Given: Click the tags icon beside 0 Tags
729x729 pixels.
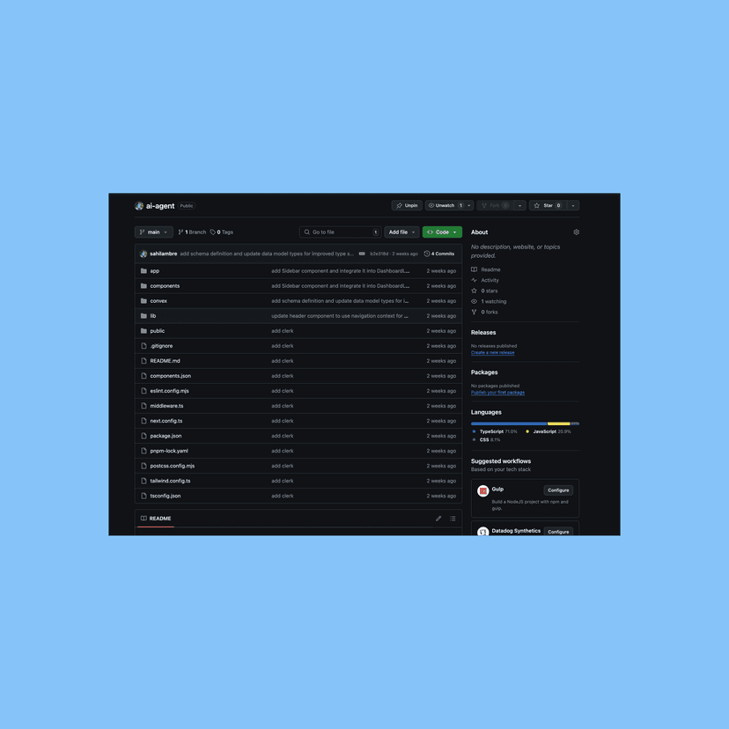Looking at the screenshot, I should tap(212, 232).
